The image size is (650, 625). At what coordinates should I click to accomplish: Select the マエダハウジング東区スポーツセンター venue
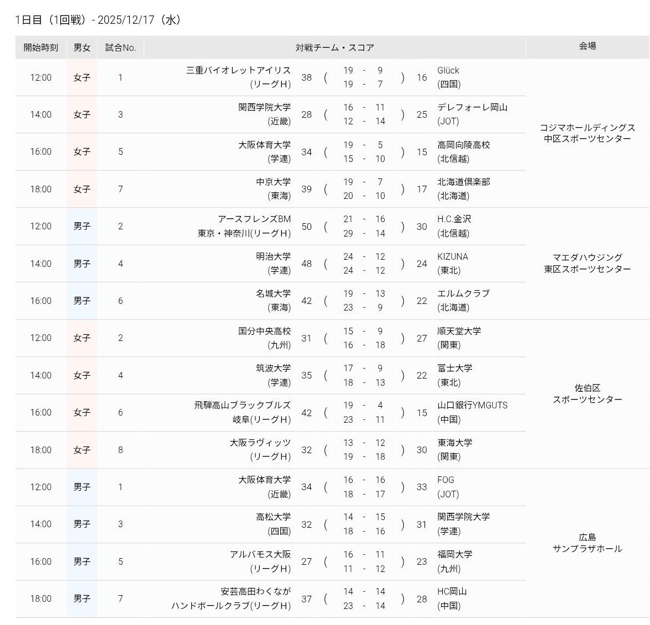point(587,263)
